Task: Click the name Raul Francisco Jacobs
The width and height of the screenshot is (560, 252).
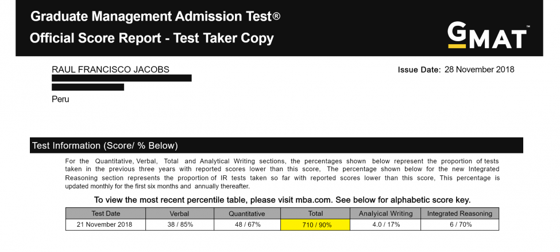Action: [x=110, y=69]
